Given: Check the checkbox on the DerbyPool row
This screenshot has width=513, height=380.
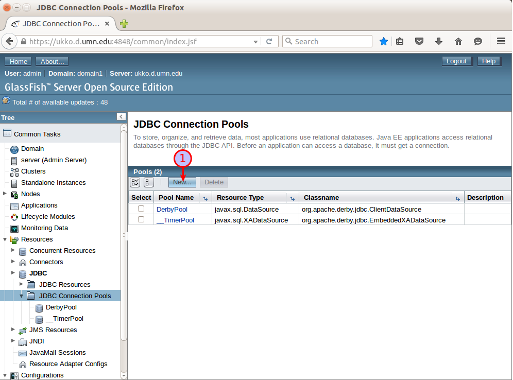Looking at the screenshot, I should click(x=141, y=209).
